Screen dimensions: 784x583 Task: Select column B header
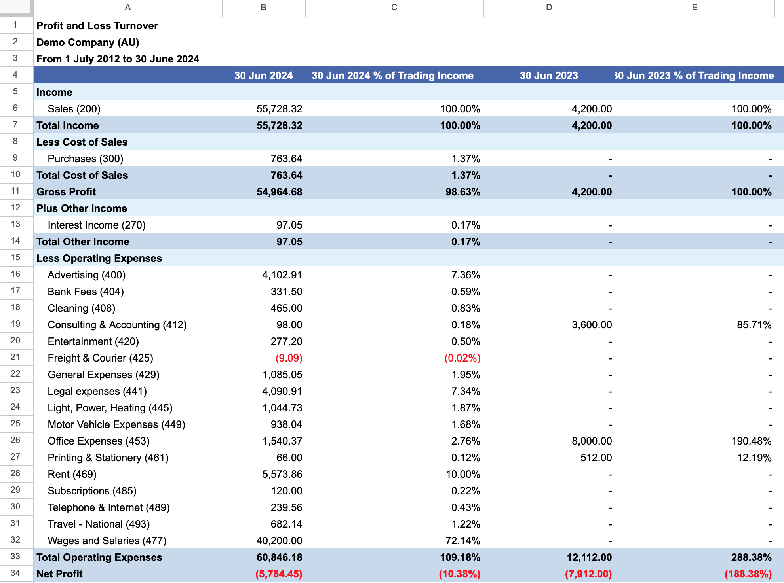[264, 8]
